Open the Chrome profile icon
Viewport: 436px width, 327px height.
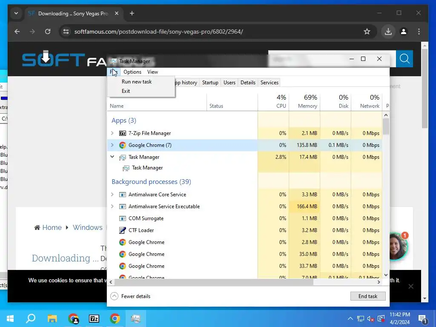coord(404,32)
